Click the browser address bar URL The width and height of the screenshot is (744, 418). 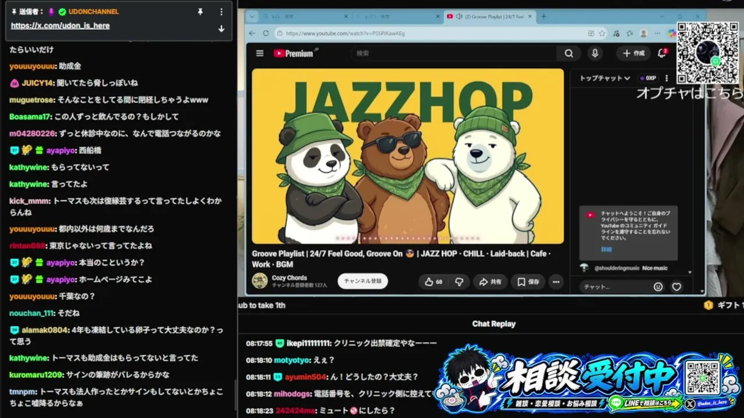pyautogui.click(x=345, y=34)
